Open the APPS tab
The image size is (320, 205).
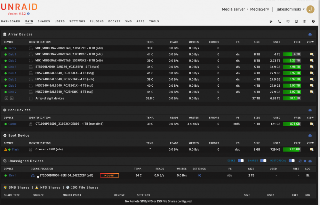point(140,21)
